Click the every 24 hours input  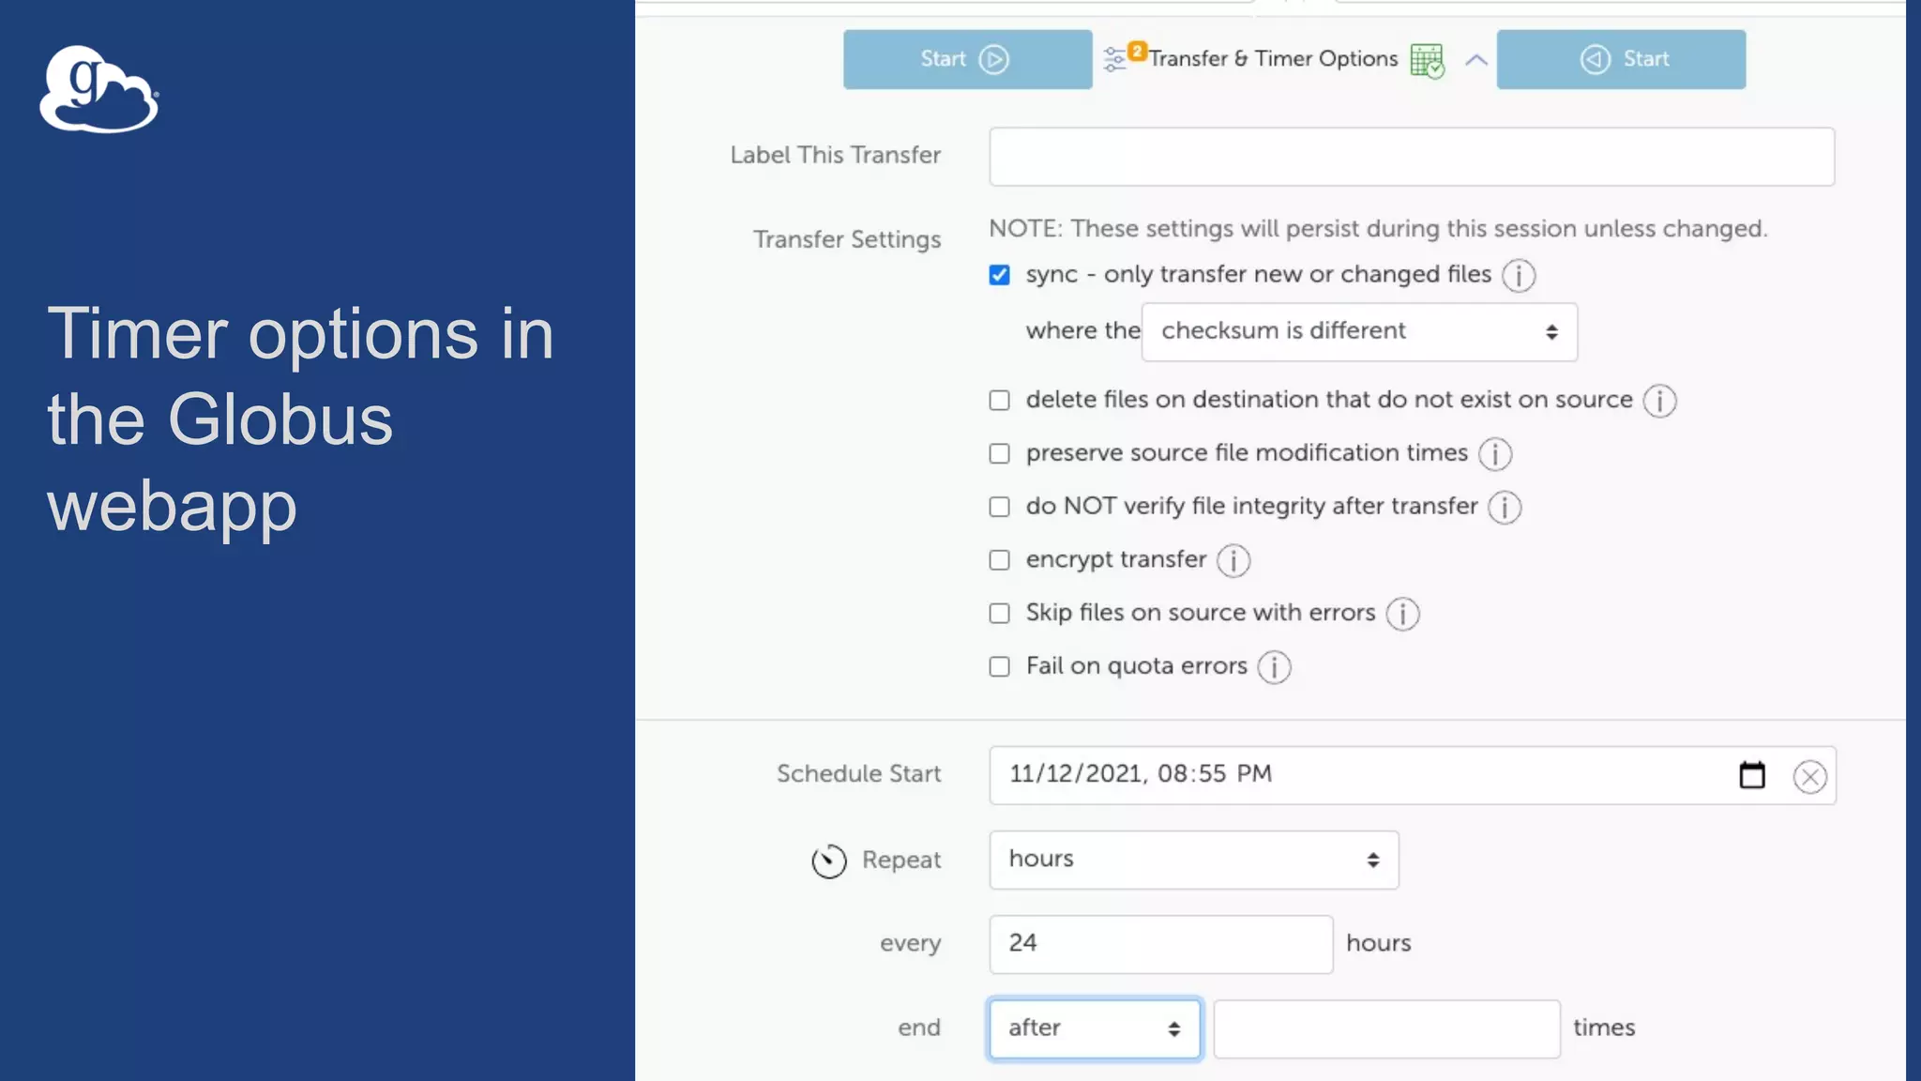pyautogui.click(x=1160, y=944)
